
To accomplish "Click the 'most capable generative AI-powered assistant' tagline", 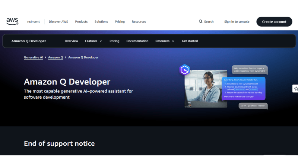I will click(x=79, y=94).
